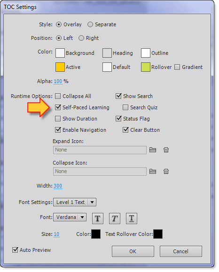Screen dimensions: 219x272
Task: Delete the Expand Icon with trash button
Action: 166,150
